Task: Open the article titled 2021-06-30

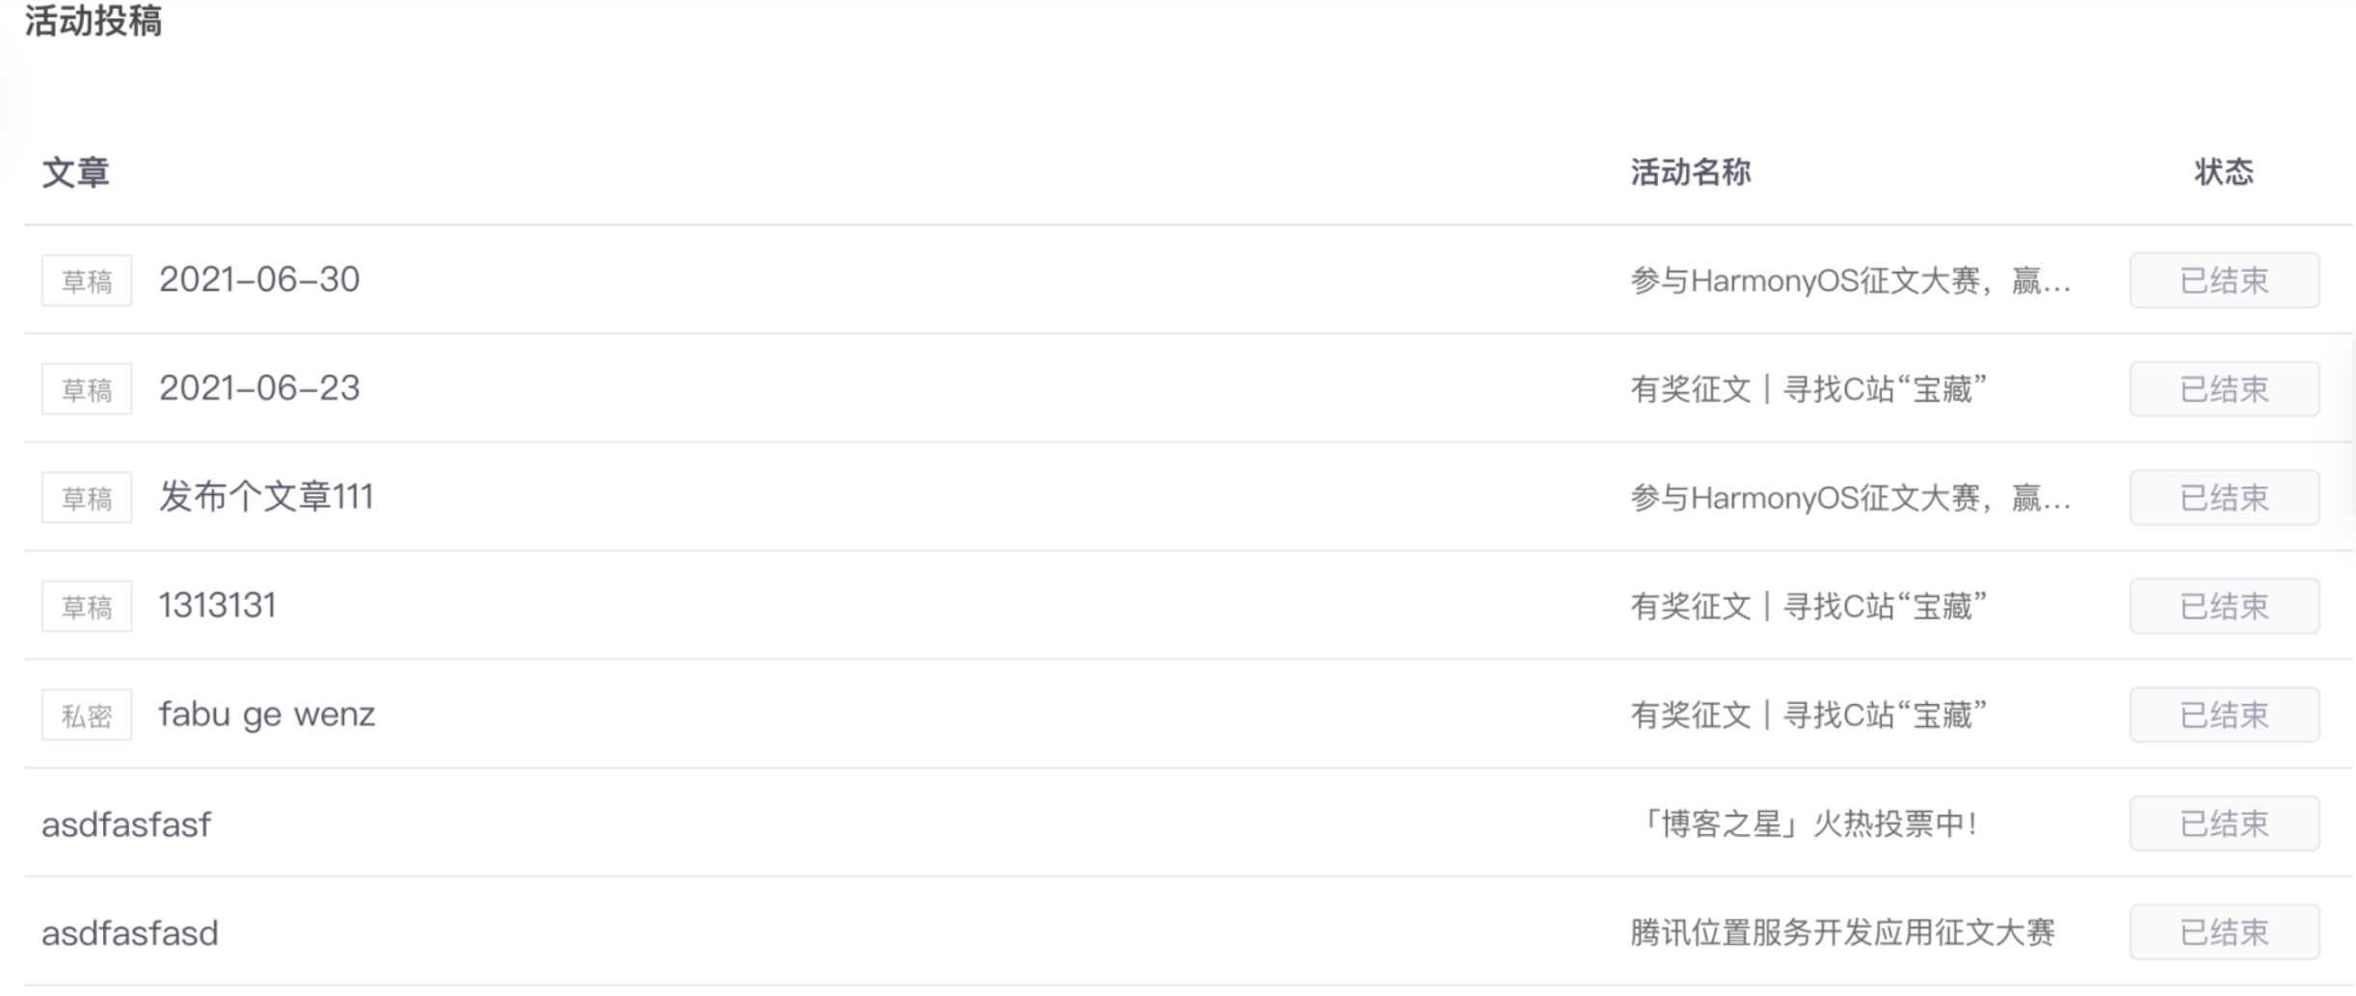Action: pyautogui.click(x=259, y=280)
